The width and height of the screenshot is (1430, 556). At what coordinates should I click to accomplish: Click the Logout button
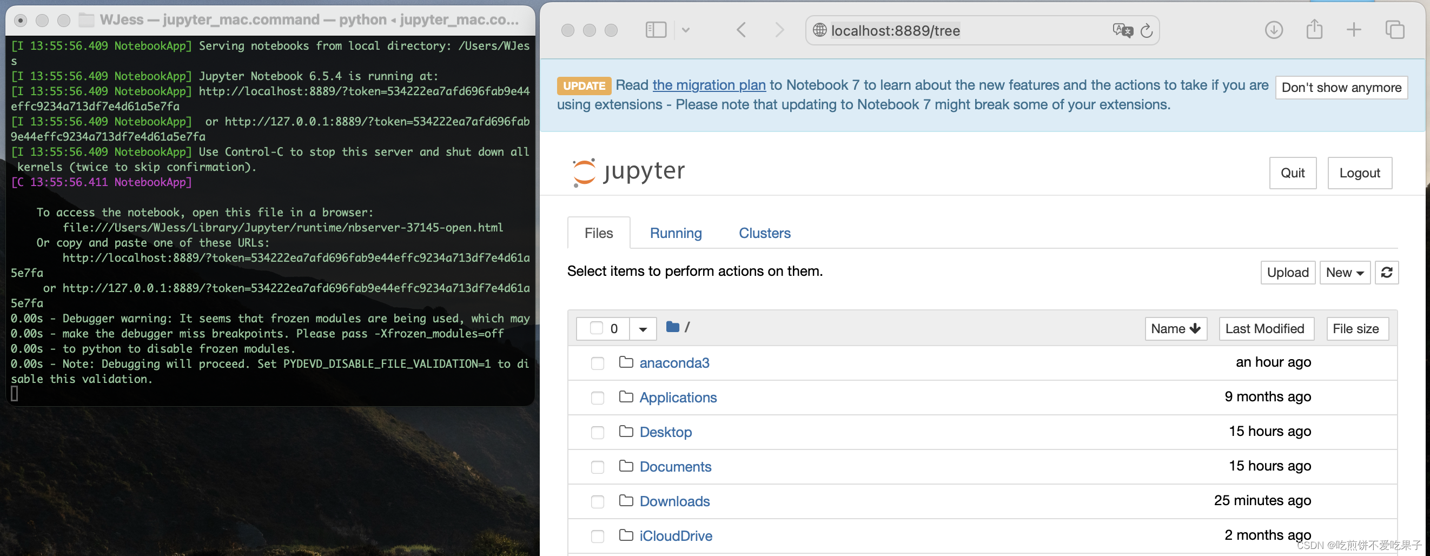coord(1360,173)
